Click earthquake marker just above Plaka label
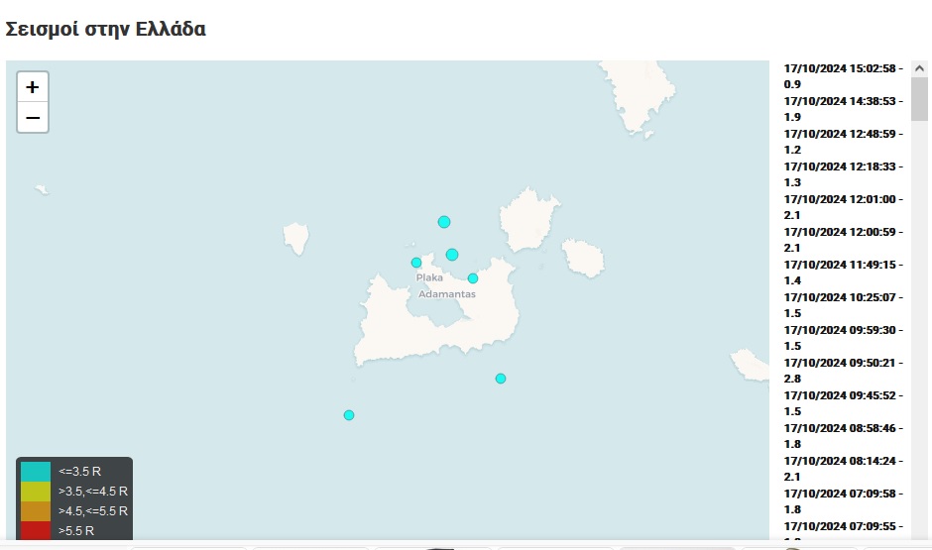932x550 pixels. [x=416, y=263]
